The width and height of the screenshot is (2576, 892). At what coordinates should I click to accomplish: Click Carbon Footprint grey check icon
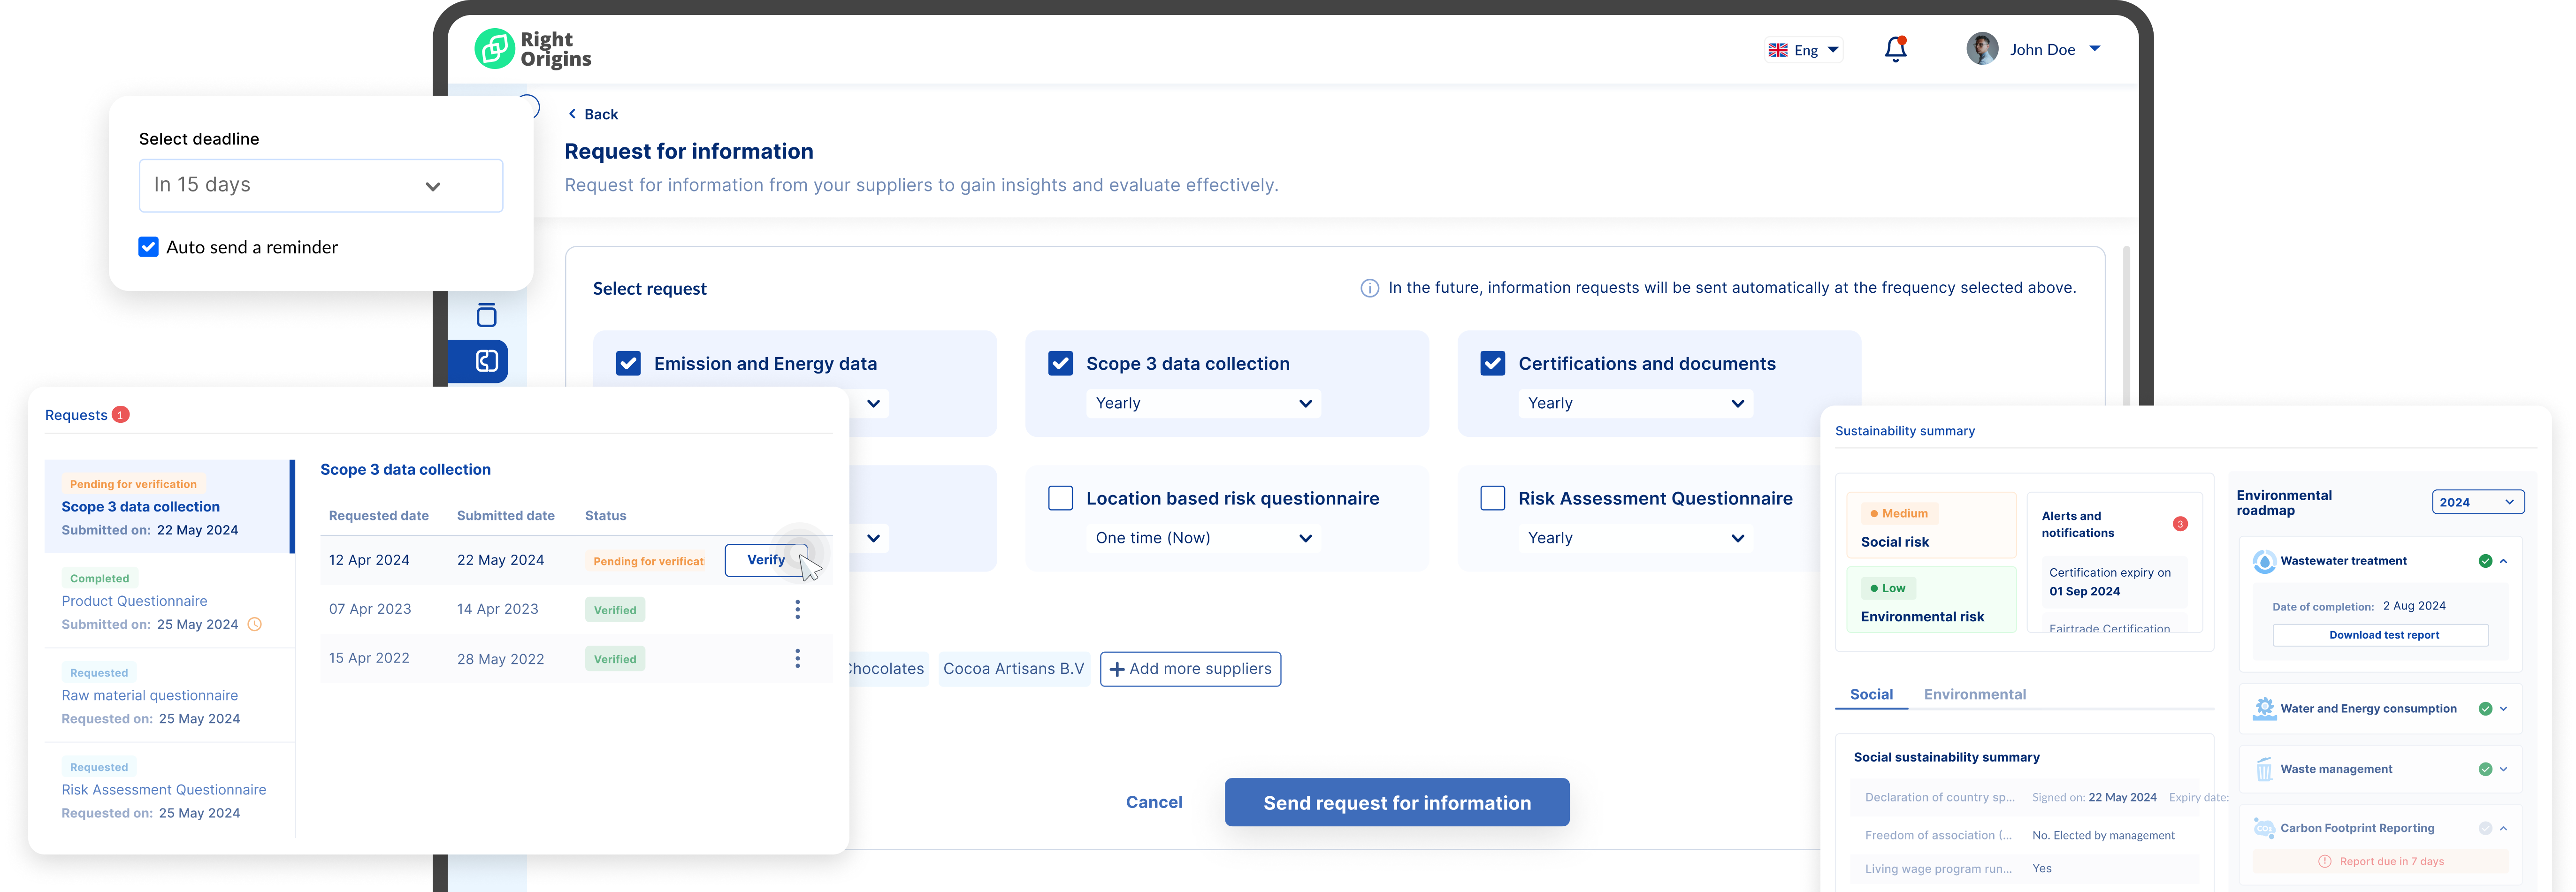(x=2485, y=828)
